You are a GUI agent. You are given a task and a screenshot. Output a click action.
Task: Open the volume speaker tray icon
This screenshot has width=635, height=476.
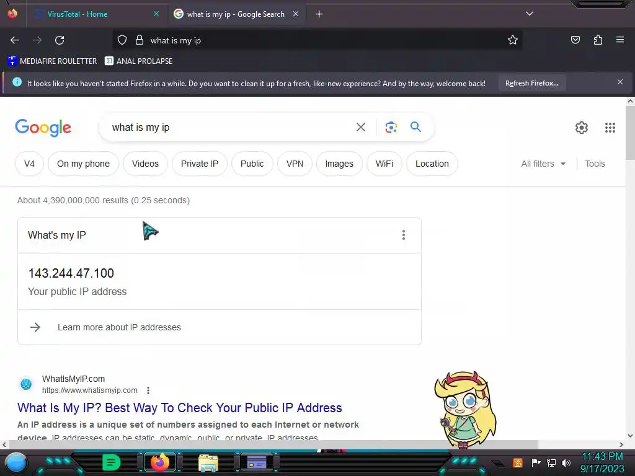566,462
